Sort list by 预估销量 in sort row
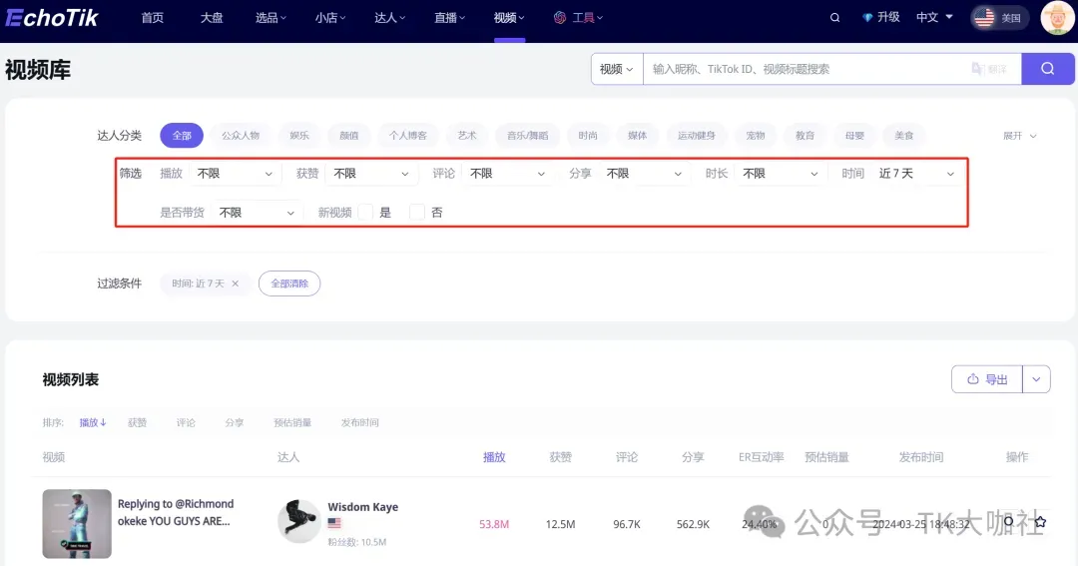The width and height of the screenshot is (1078, 566). pyautogui.click(x=292, y=422)
